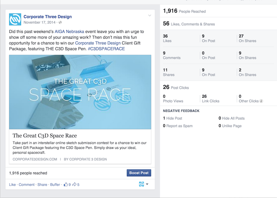Click On Post count in the Shares row
Screen dimensions: 277x198
(x=208, y=72)
